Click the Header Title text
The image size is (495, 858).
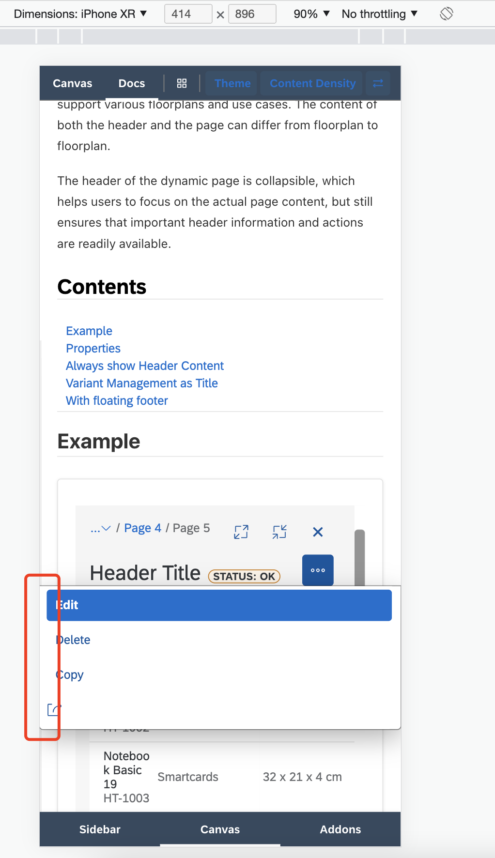click(x=145, y=573)
